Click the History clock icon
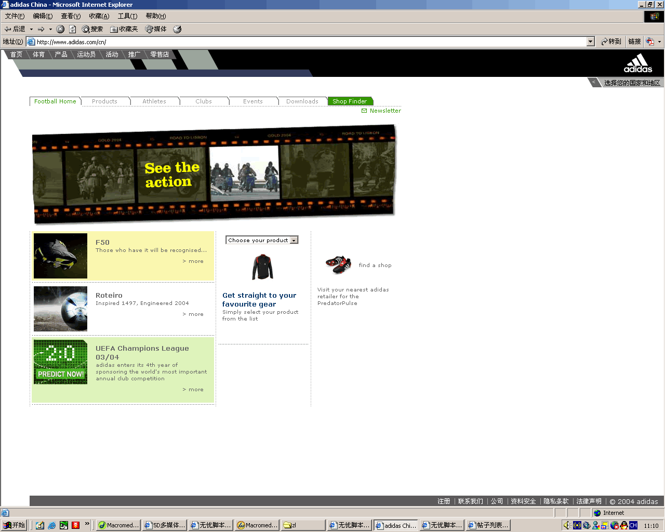 [177, 29]
